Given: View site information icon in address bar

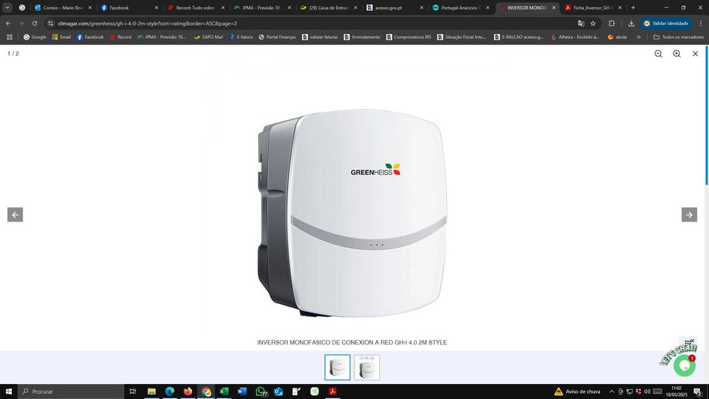Looking at the screenshot, I should pos(50,23).
